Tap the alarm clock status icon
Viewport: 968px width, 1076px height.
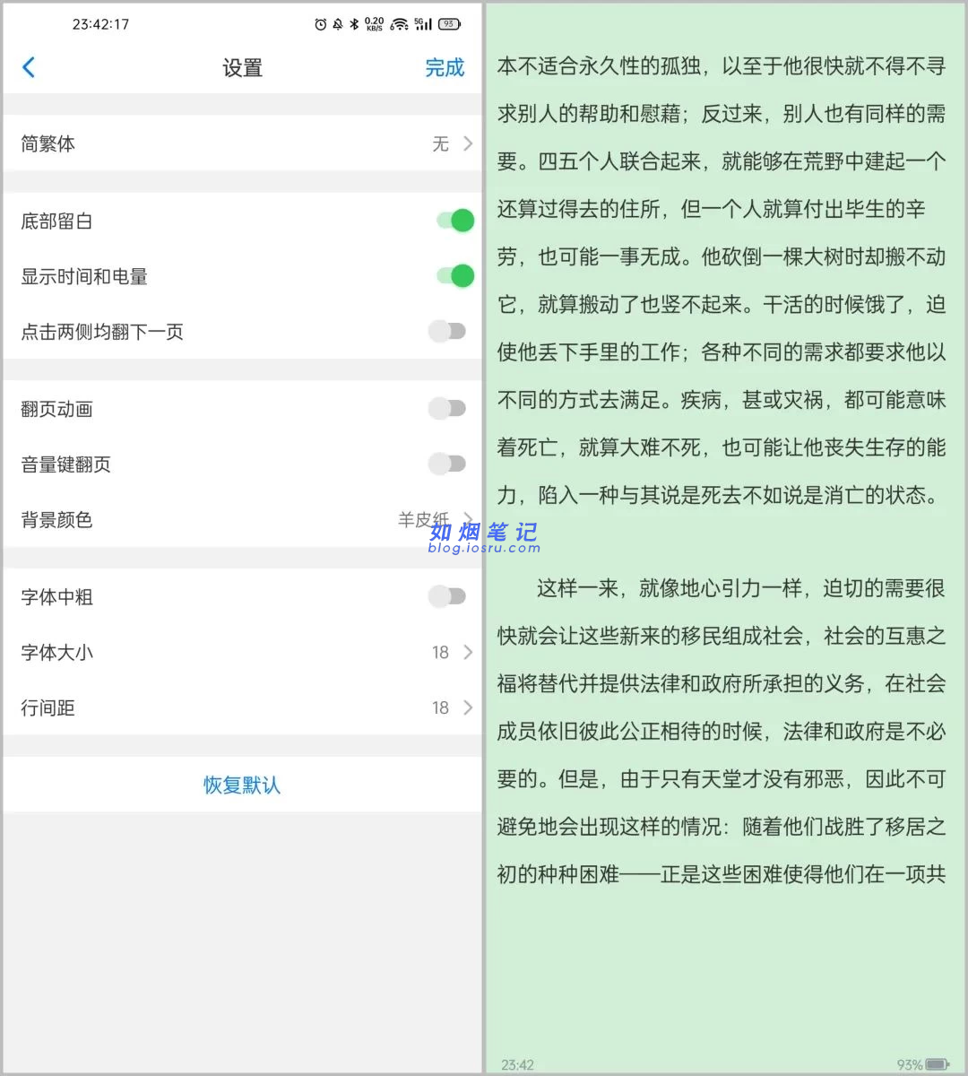click(x=321, y=24)
